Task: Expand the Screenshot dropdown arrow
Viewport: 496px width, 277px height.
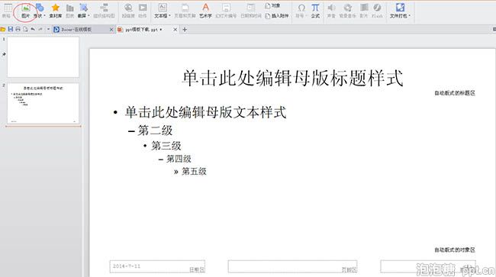Action: [89, 16]
